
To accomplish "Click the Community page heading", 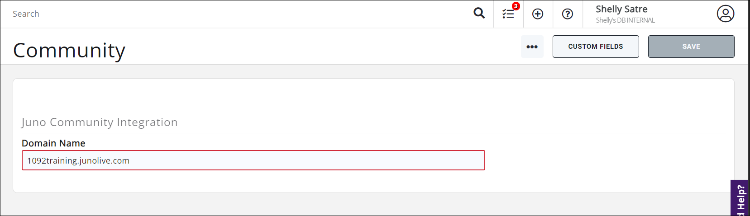I will tap(69, 50).
